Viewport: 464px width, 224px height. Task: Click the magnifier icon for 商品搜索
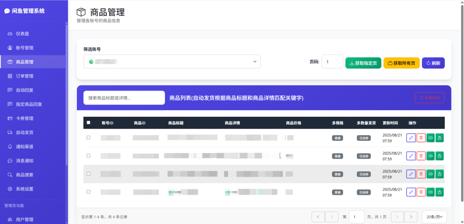point(10,175)
